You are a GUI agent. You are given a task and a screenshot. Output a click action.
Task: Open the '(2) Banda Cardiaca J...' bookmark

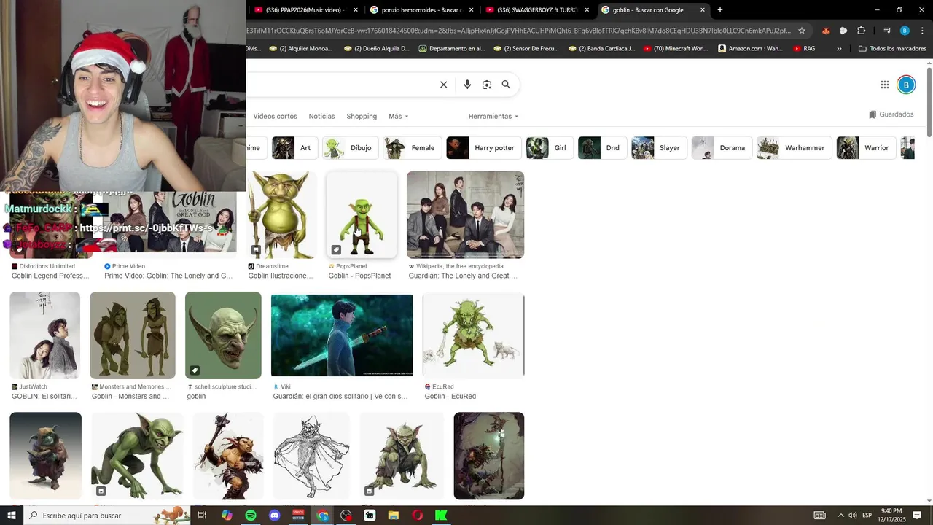(x=602, y=49)
